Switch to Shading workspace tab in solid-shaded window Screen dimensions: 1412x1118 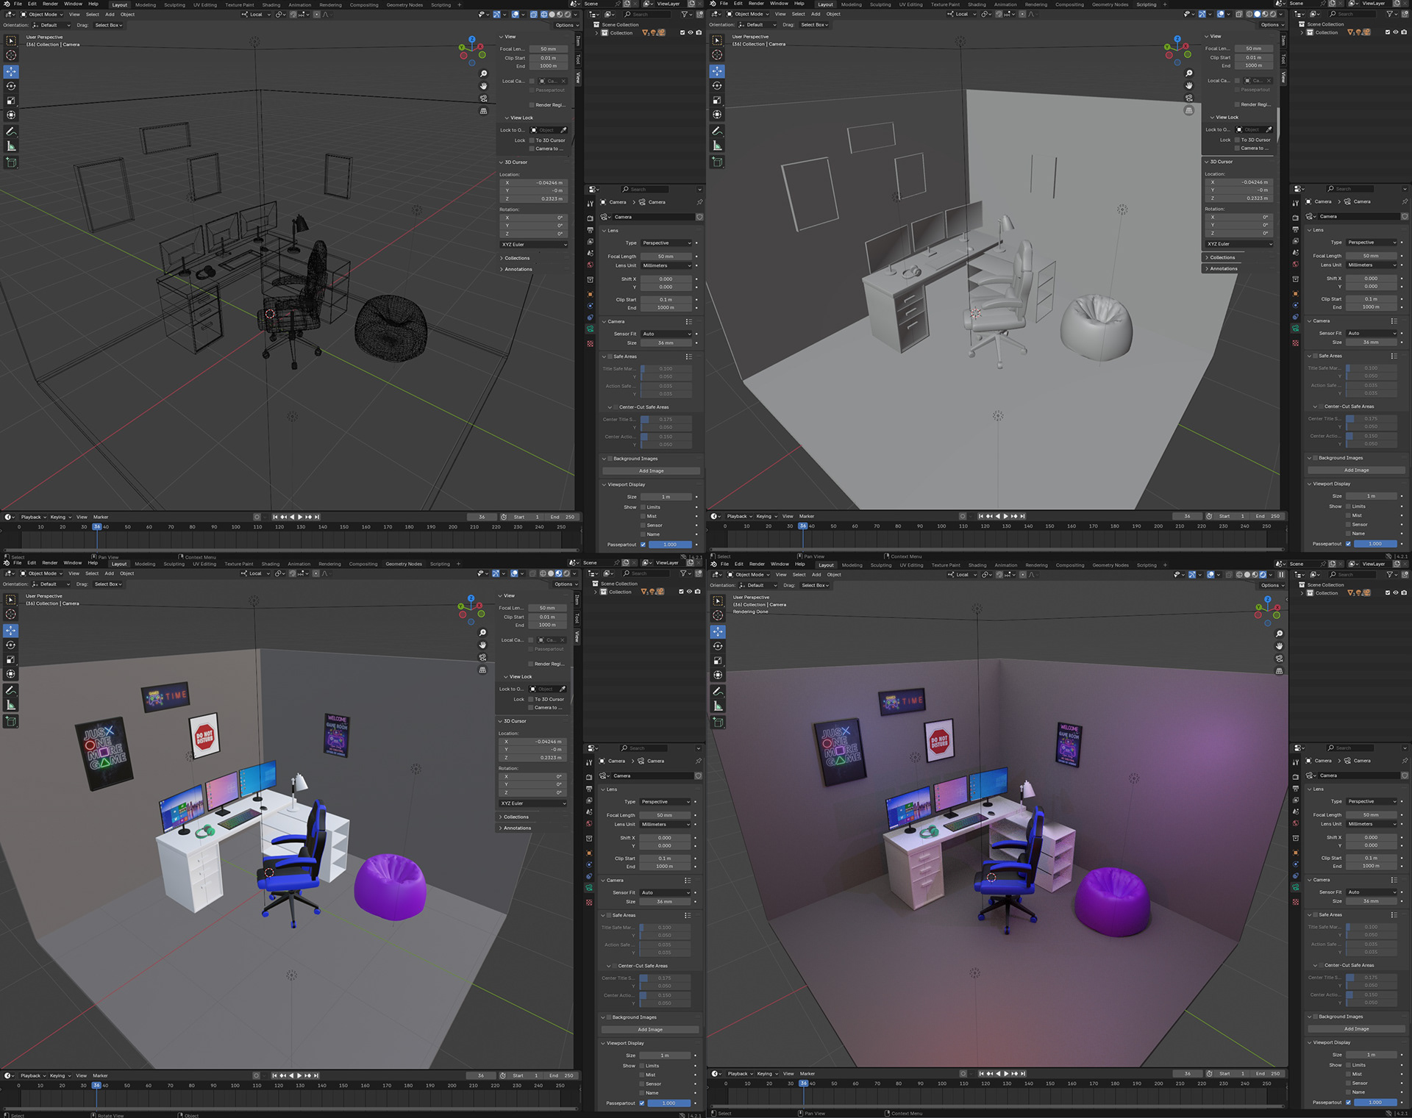977,4
